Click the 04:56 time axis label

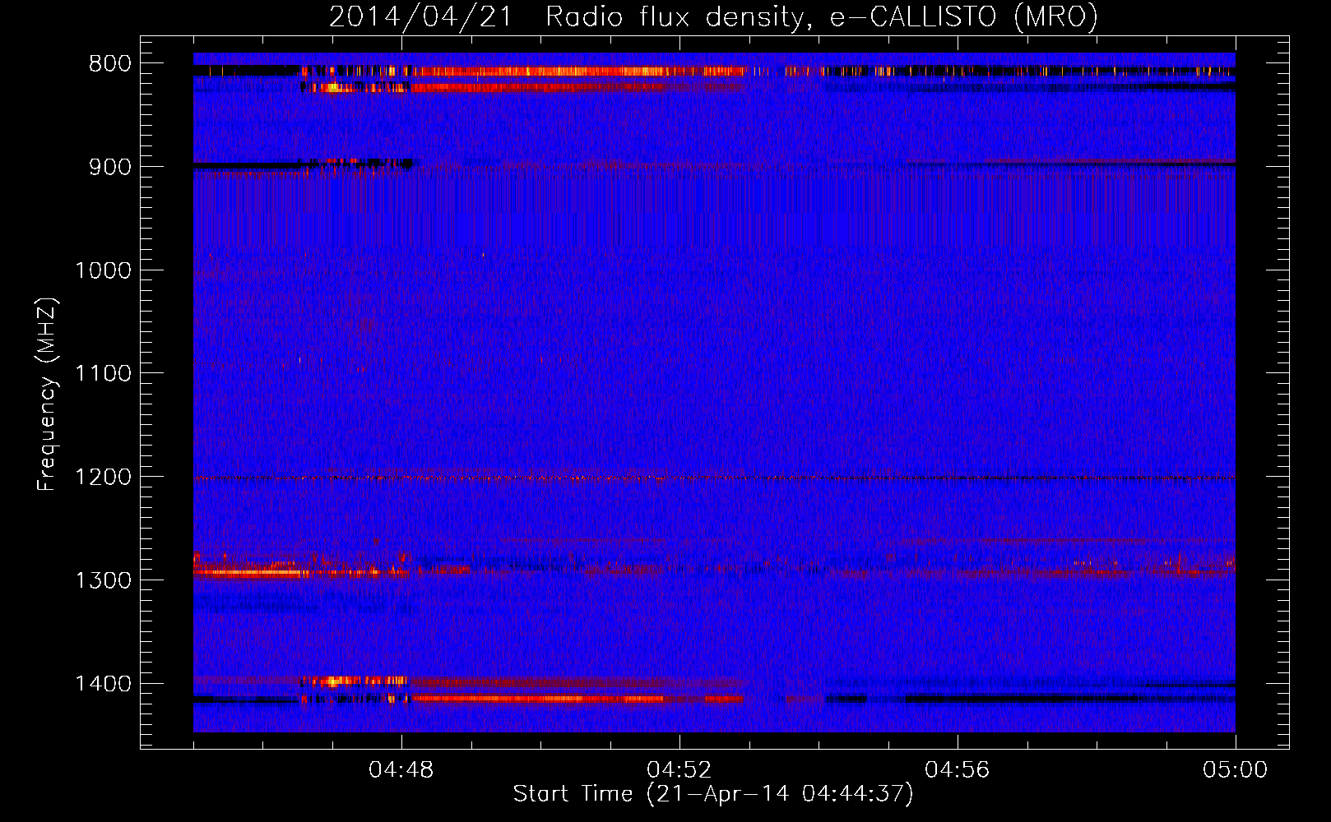click(x=958, y=770)
